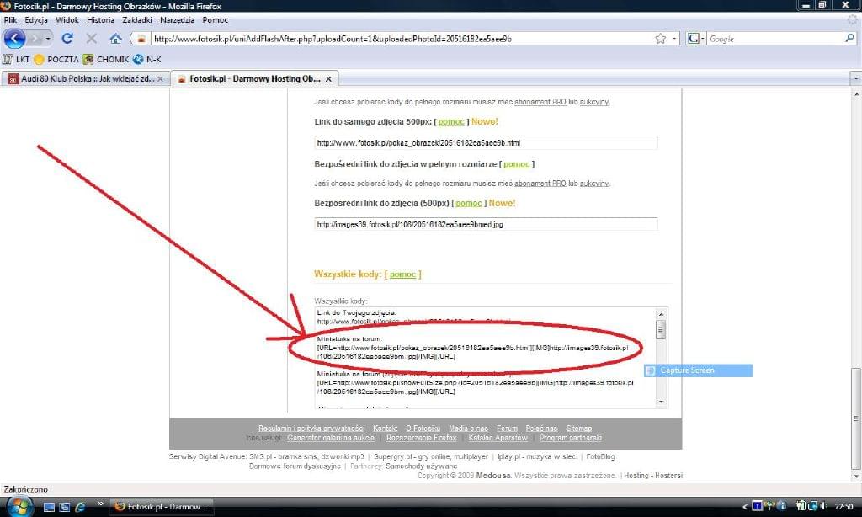Launch Internet Explorer from quick launch

point(80,507)
